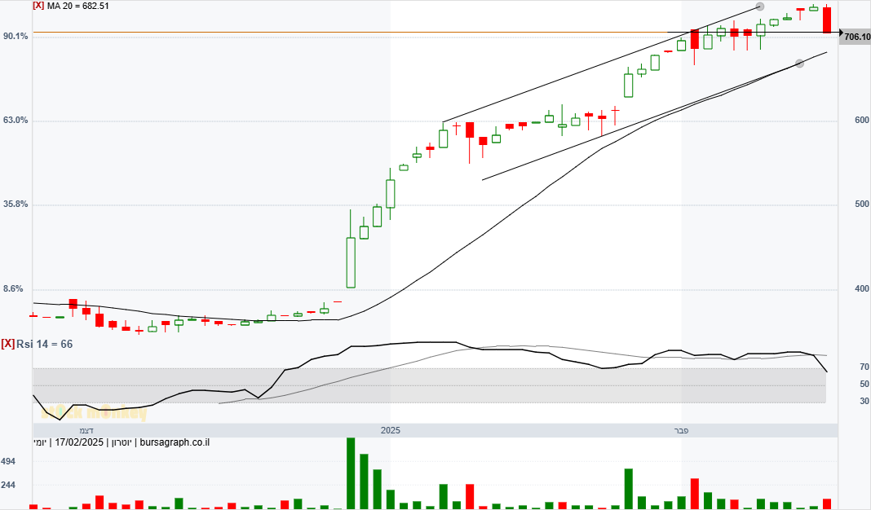Remove the MA 20 indicator via [X]
Screen dimensions: 871x510
tap(38, 6)
